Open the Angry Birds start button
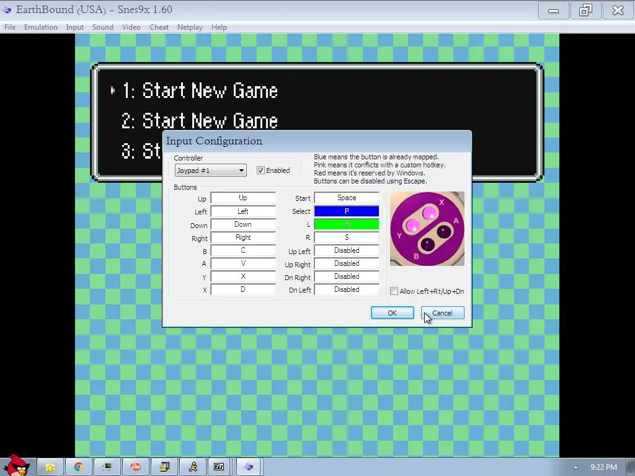 click(16, 465)
